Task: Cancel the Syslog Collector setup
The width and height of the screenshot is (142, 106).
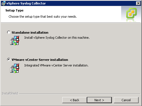Action: click(x=126, y=100)
